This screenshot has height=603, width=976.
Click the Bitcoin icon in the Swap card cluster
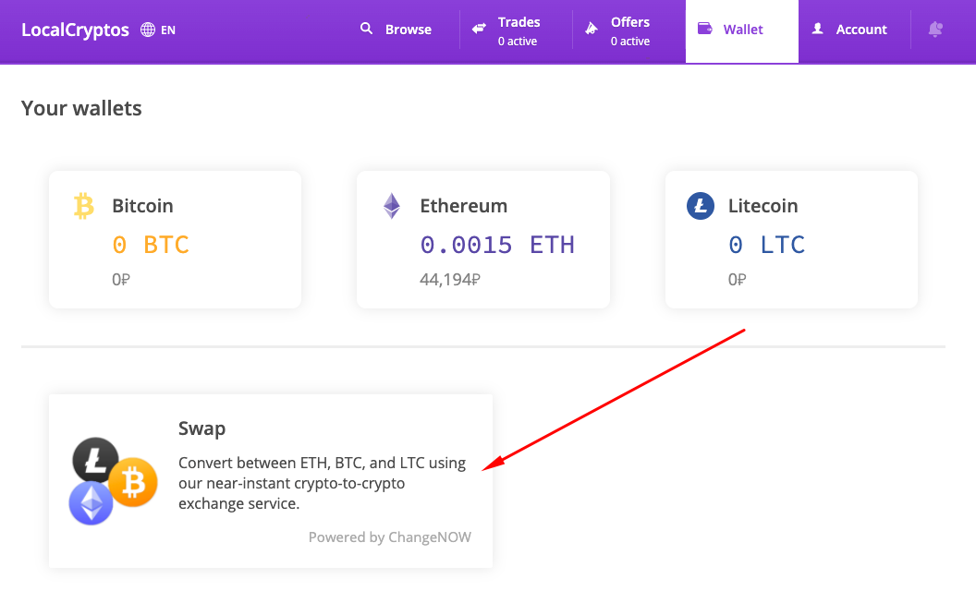point(133,481)
